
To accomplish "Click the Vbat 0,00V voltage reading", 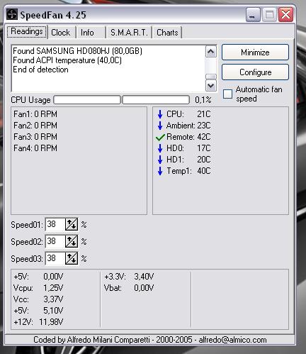I will [x=129, y=288].
